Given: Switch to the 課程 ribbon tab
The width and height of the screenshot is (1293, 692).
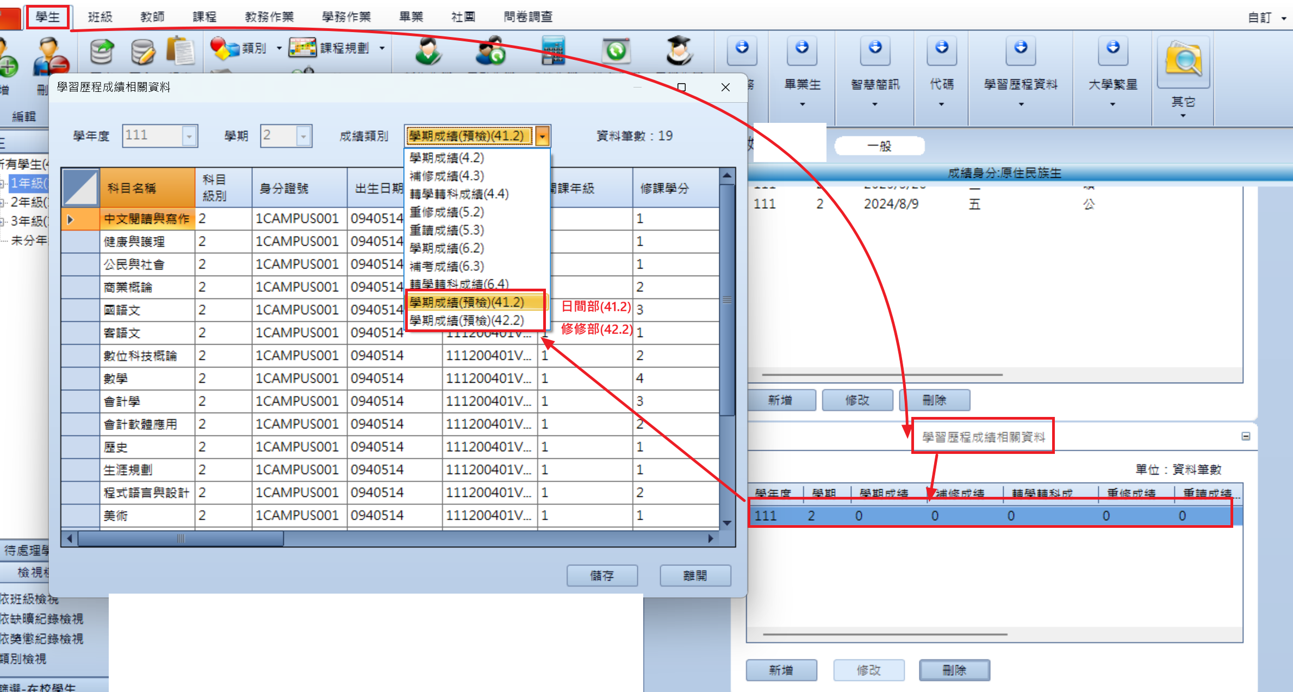Looking at the screenshot, I should pos(204,17).
